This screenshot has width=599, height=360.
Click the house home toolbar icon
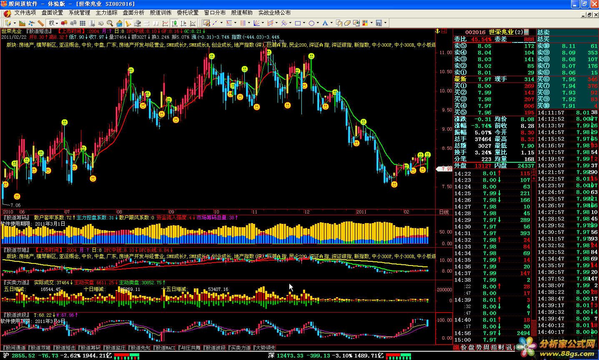[119, 23]
